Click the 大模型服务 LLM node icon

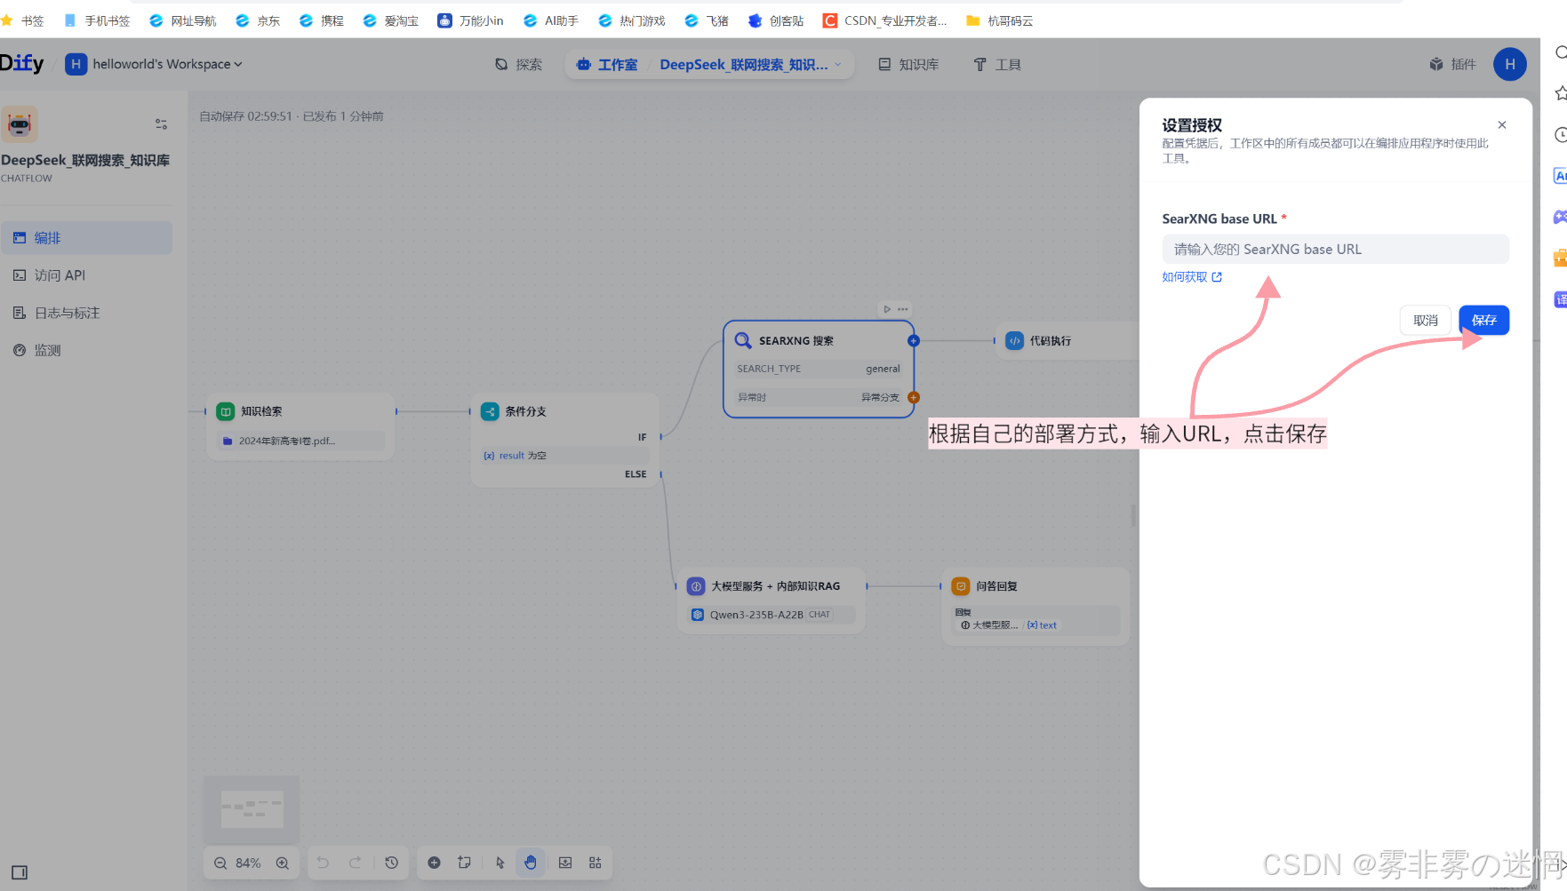point(696,586)
